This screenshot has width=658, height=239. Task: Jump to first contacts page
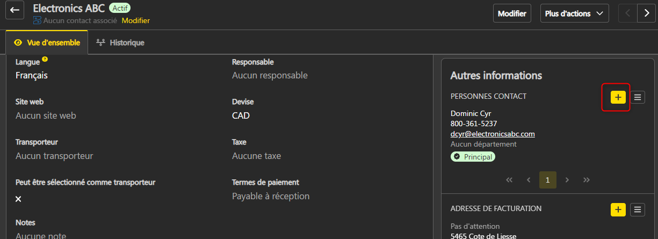point(509,180)
